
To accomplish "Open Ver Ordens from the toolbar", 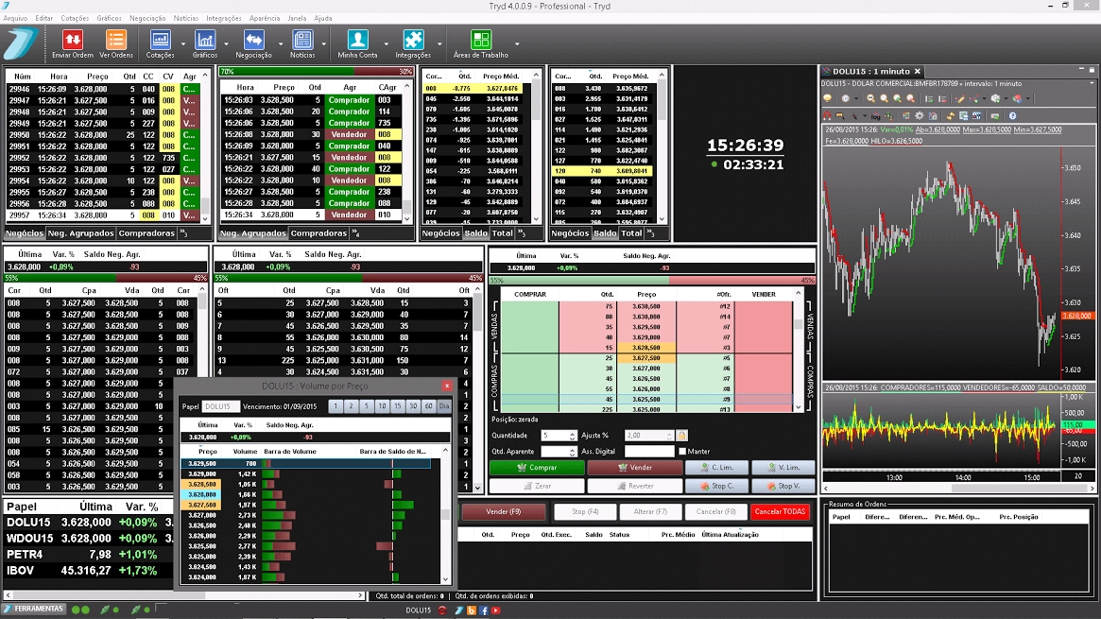I will click(x=116, y=40).
